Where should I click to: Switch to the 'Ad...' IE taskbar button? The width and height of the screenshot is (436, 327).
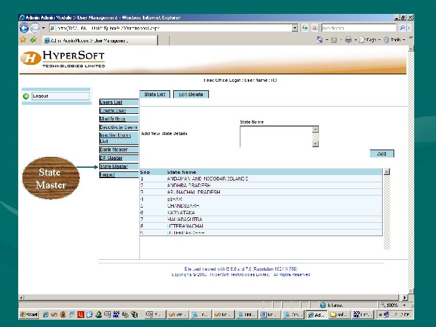(x=316, y=314)
